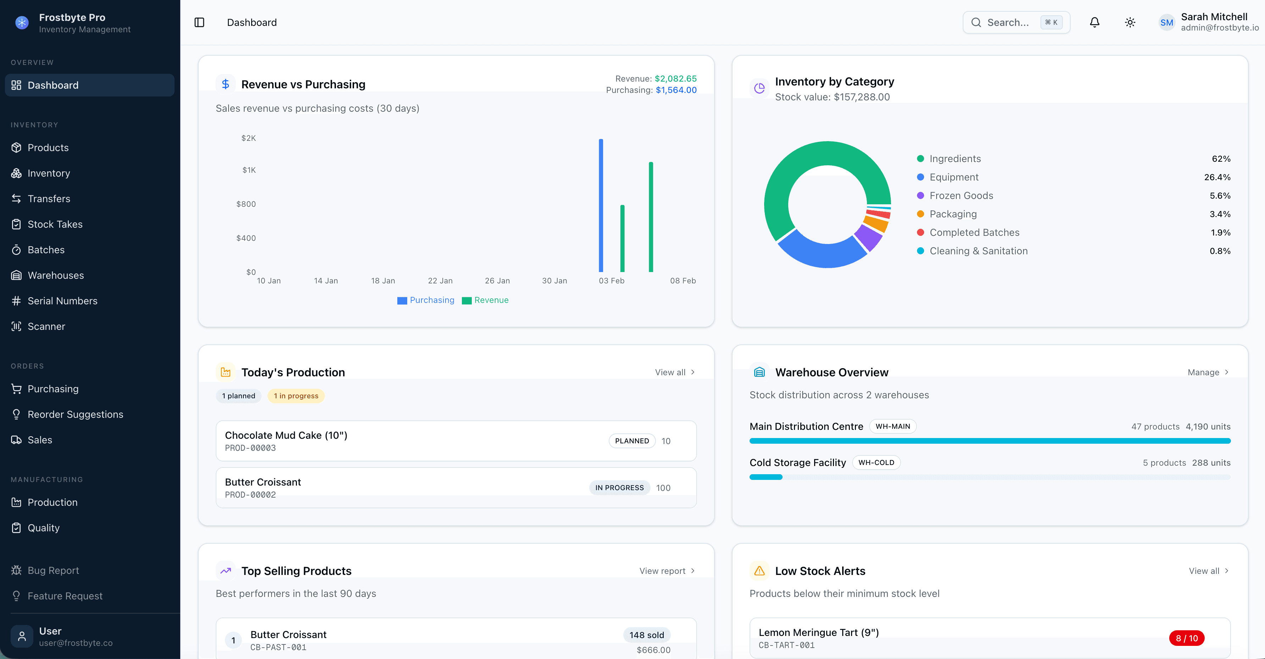This screenshot has width=1265, height=659.
Task: Open the Serial Numbers page
Action: pos(62,300)
